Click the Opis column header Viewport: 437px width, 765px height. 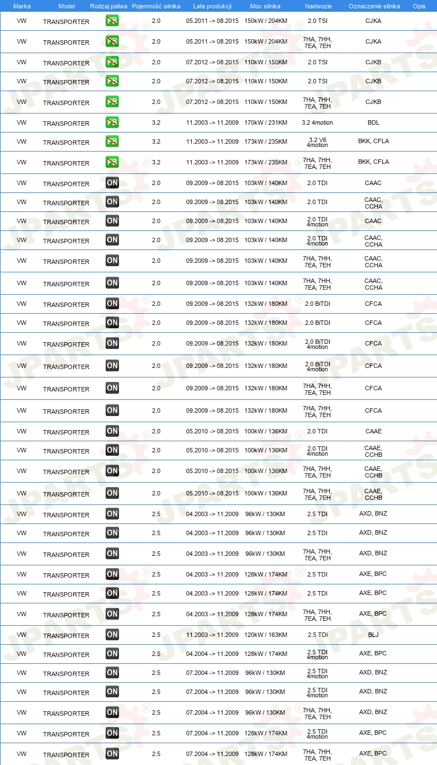pos(419,6)
